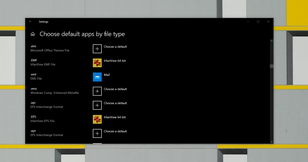
Task: Minimize the Settings window
Action: [248, 21]
